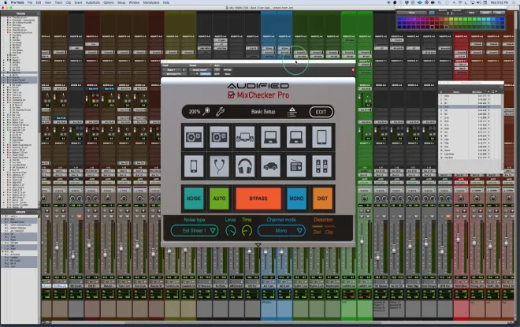The height and width of the screenshot is (327, 520).
Task: Click the Dropbox icon in the menu bar
Action: [x=407, y=2]
